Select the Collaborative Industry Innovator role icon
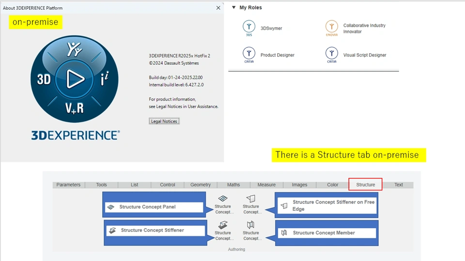The height and width of the screenshot is (261, 465). 331,28
